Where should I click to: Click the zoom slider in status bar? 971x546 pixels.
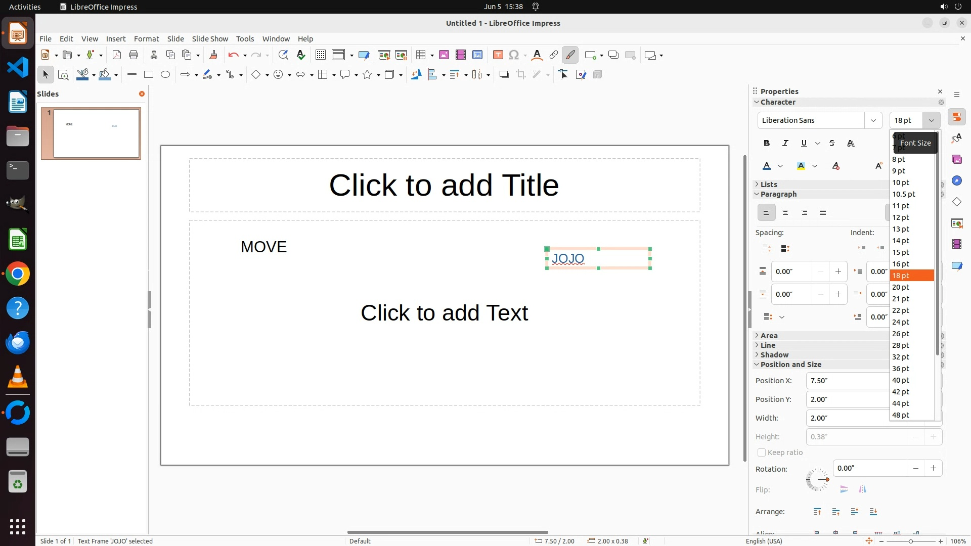pos(911,541)
